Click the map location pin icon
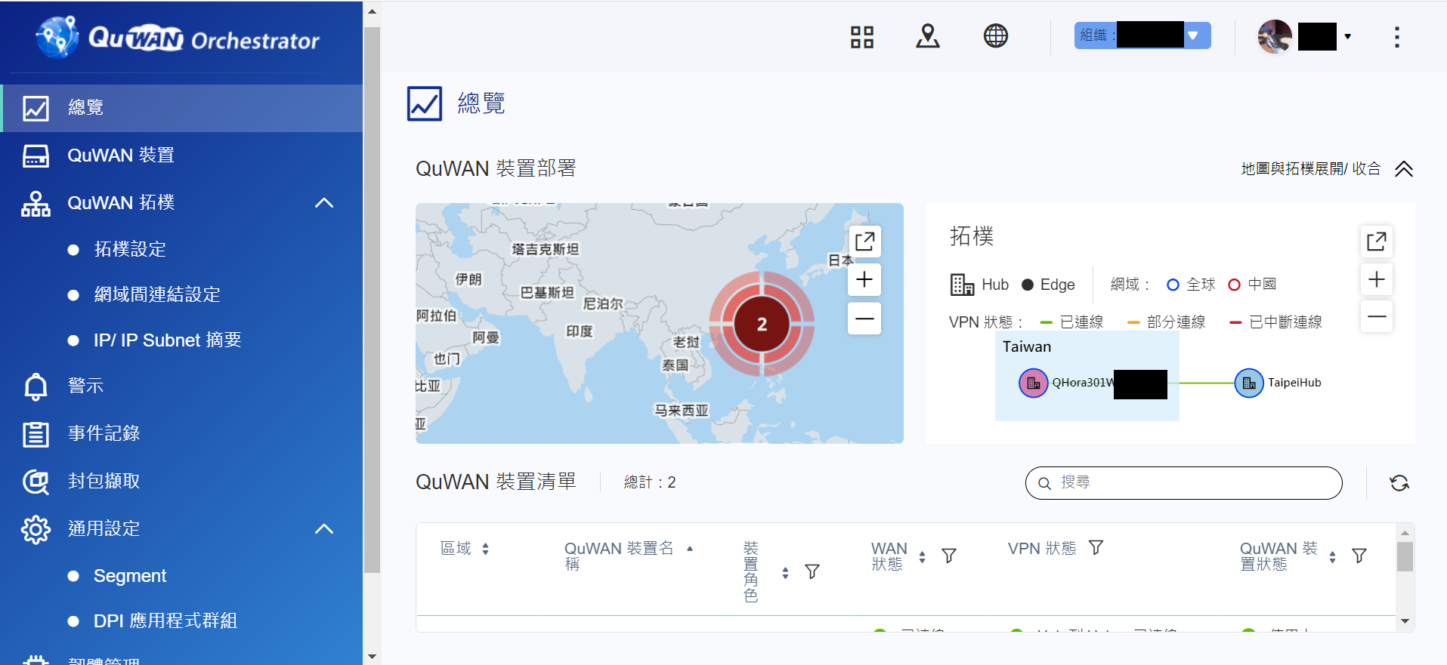 pos(928,36)
